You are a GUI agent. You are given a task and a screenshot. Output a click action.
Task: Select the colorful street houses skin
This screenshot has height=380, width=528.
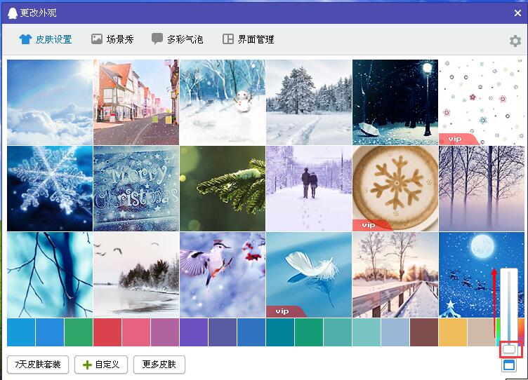pyautogui.click(x=136, y=102)
